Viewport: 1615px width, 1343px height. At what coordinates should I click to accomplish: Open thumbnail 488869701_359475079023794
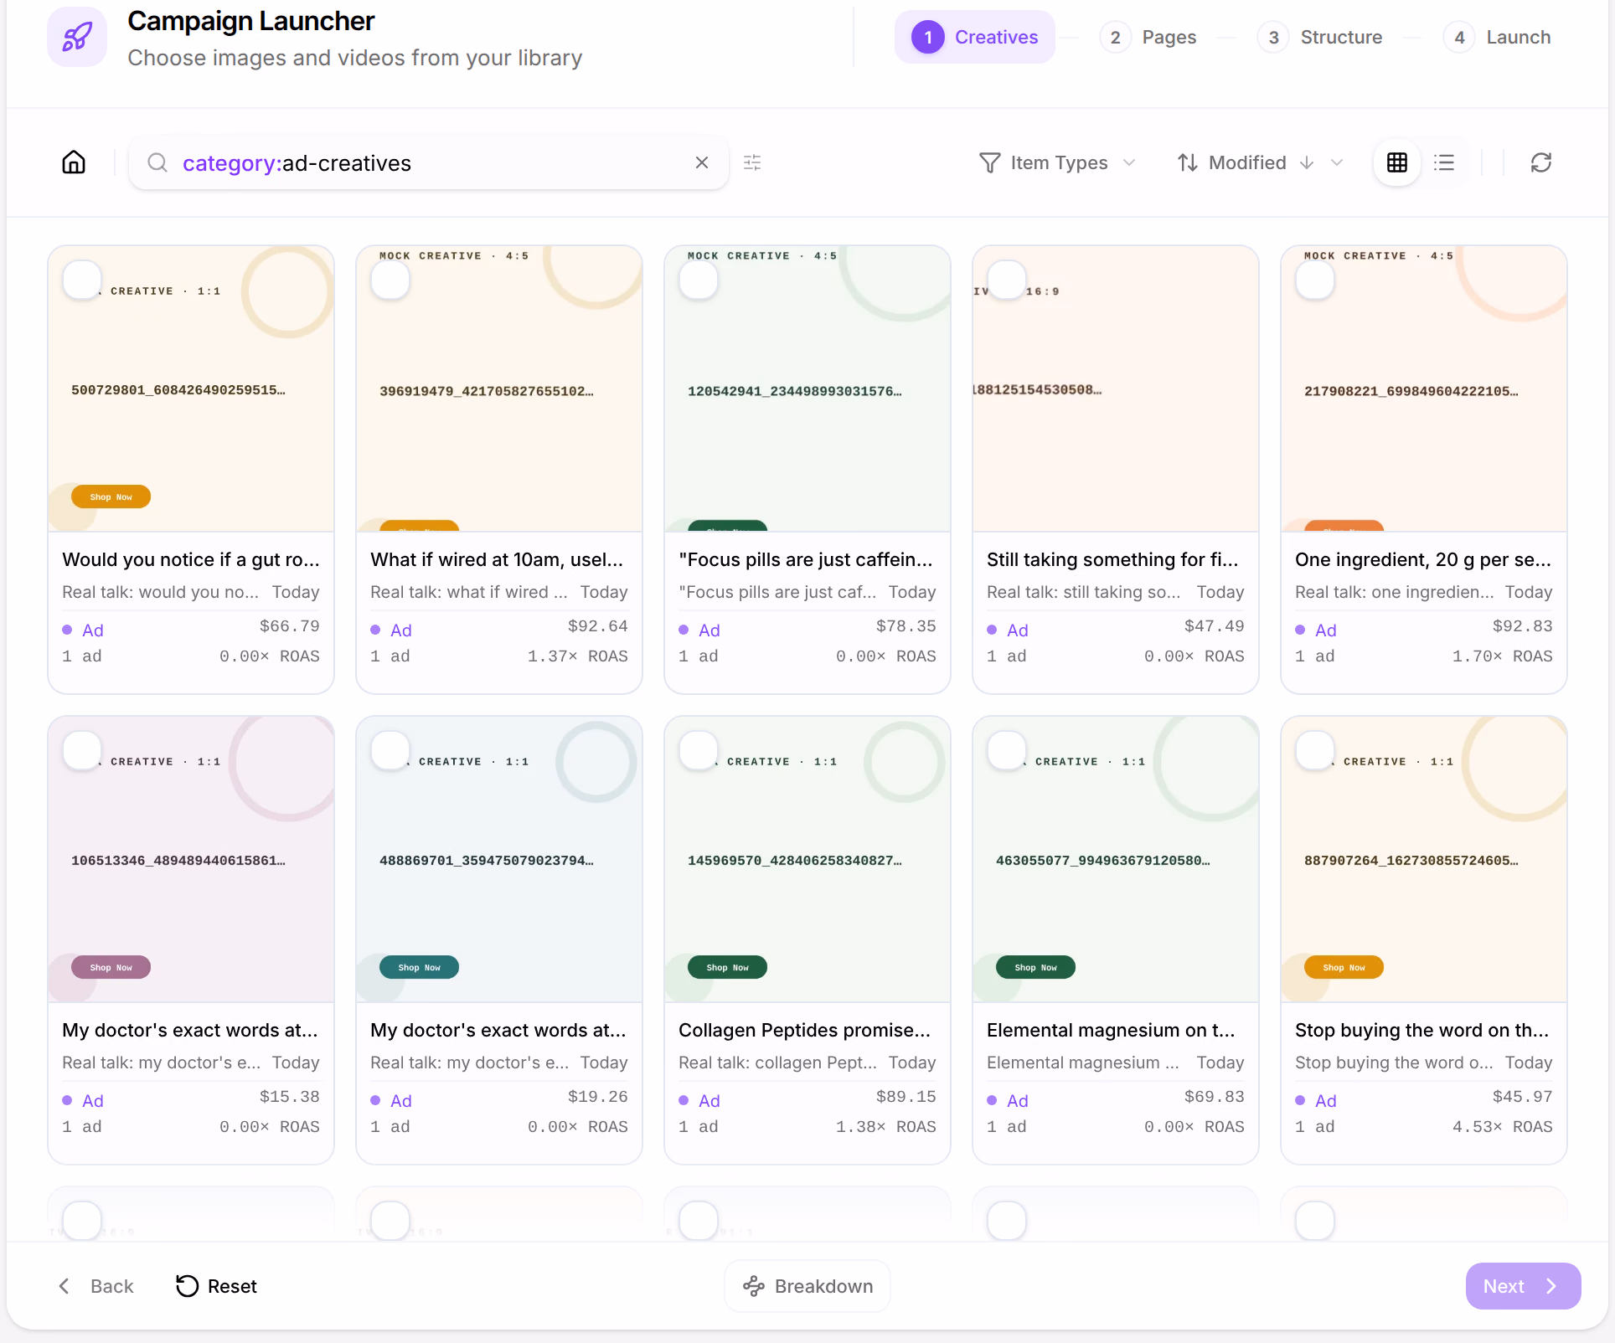tap(499, 859)
